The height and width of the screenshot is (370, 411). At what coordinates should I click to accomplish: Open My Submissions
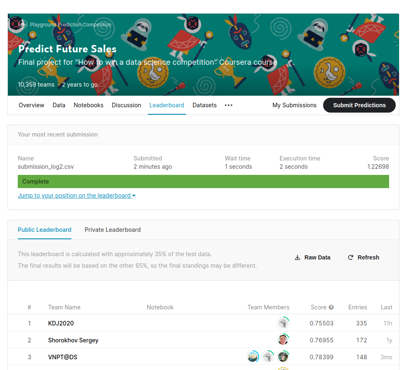[x=294, y=105]
